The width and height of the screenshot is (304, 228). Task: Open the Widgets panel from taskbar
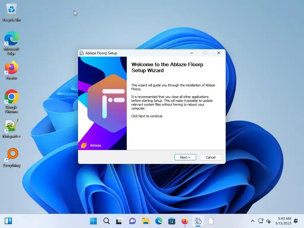click(x=8, y=221)
